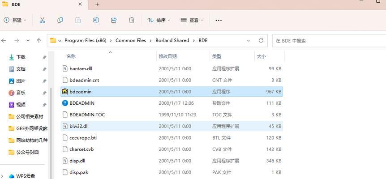Screen dimensions: 386x179
Task: Go forward with the right arrow
Action: click(17, 41)
